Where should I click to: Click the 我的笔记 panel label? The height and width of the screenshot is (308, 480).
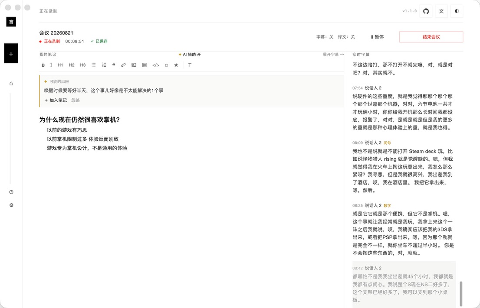pos(48,55)
